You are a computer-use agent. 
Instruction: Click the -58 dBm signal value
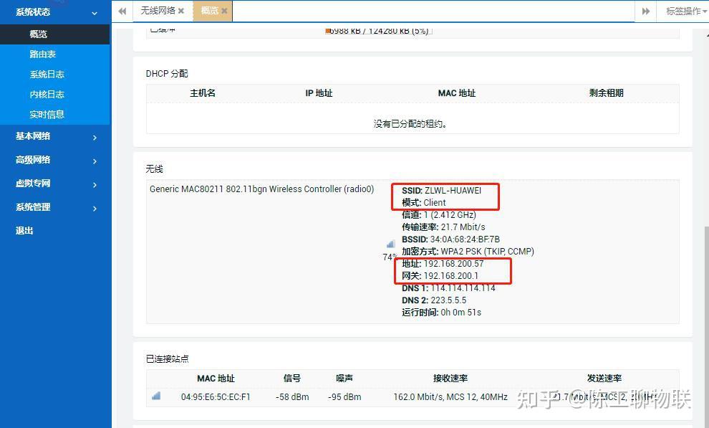tap(292, 396)
